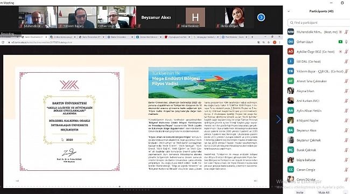Click the muted mic icon for Burak Çakmak
Image resolution: width=350 pixels, height=194 pixels.
(346, 150)
